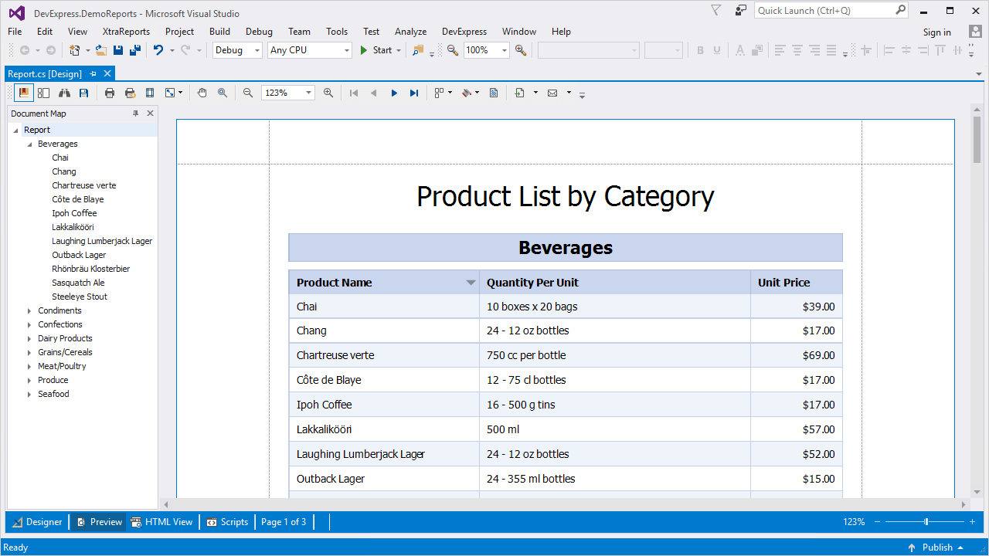Click the zoom slider in status bar
Viewport: 989px width, 556px height.
(x=926, y=522)
